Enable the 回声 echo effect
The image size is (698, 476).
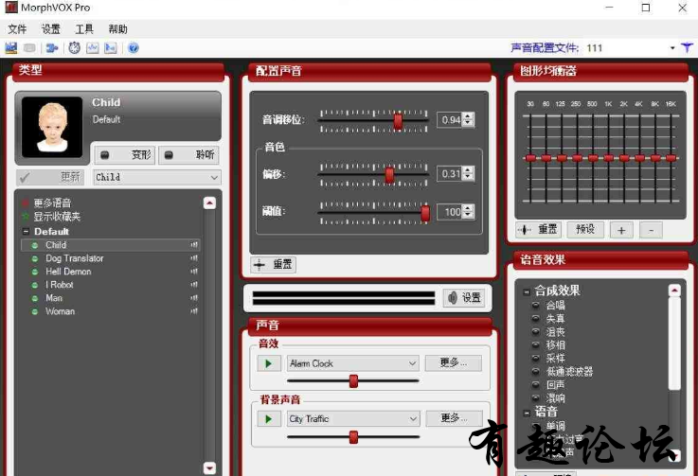536,384
